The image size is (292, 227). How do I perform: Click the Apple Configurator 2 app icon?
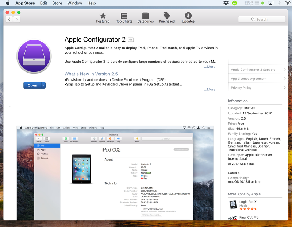(34, 56)
